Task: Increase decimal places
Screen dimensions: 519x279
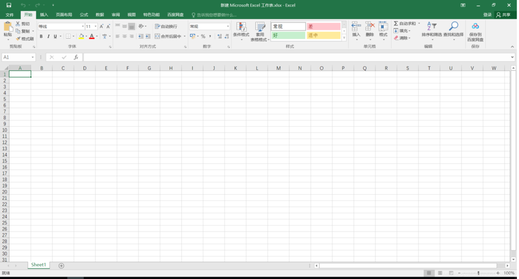Action: click(x=220, y=36)
